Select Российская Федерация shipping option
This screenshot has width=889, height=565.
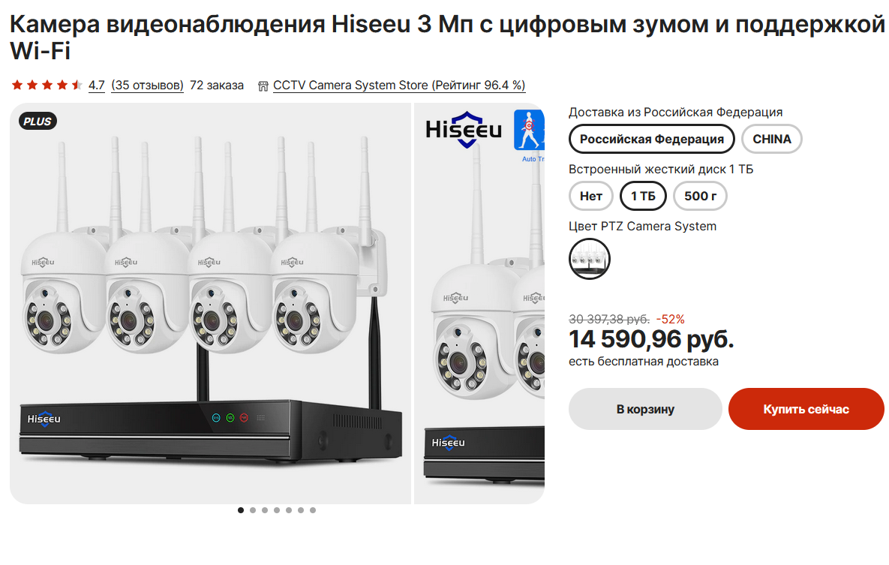click(651, 139)
